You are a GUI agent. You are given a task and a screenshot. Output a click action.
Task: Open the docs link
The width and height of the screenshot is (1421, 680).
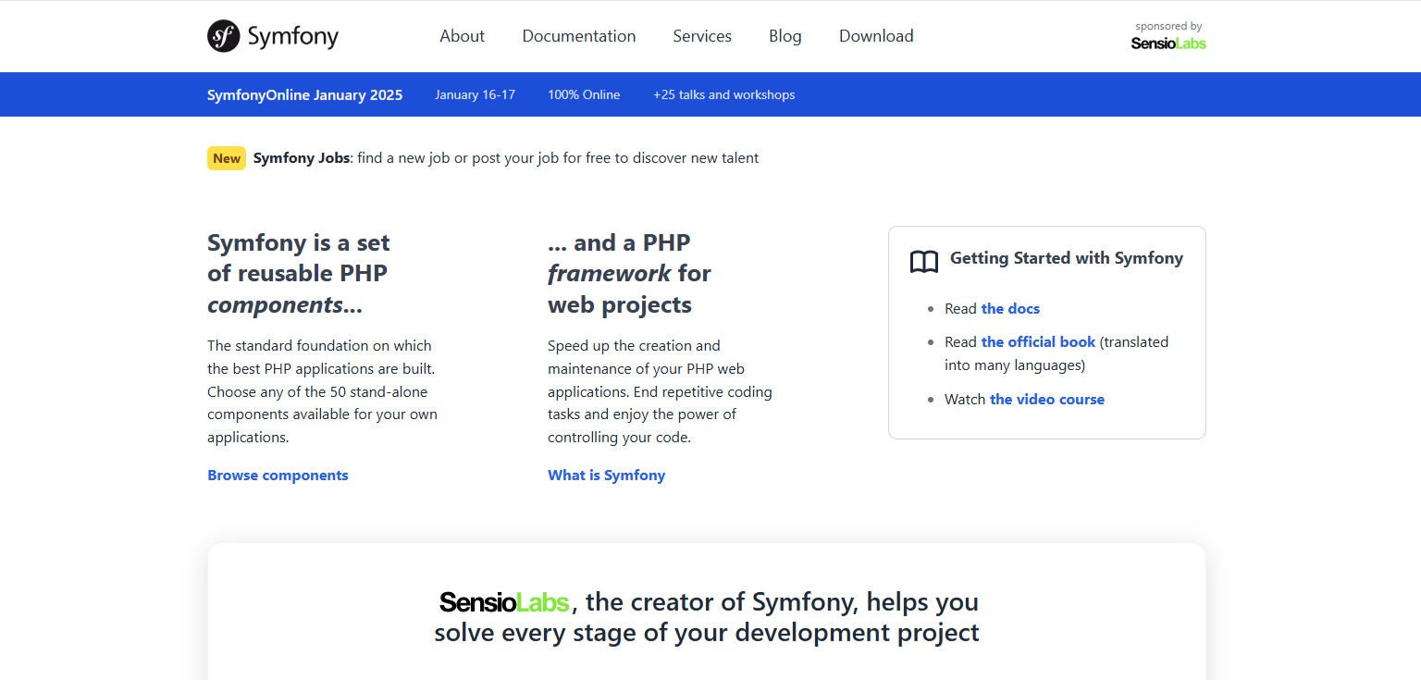click(x=1010, y=309)
